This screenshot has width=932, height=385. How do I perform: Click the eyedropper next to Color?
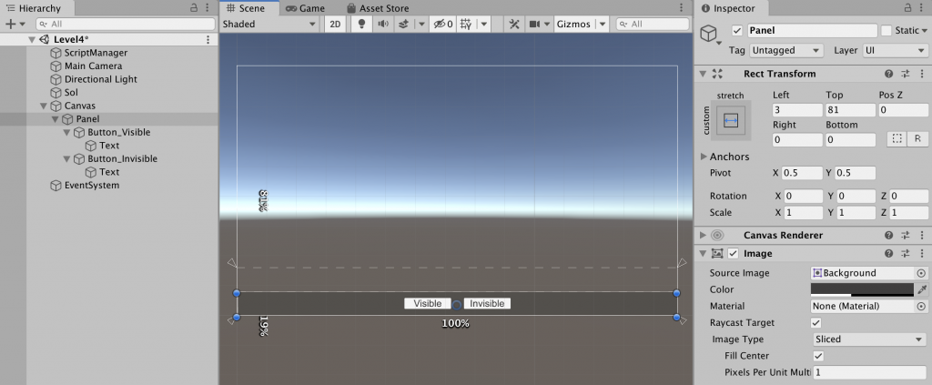click(921, 289)
